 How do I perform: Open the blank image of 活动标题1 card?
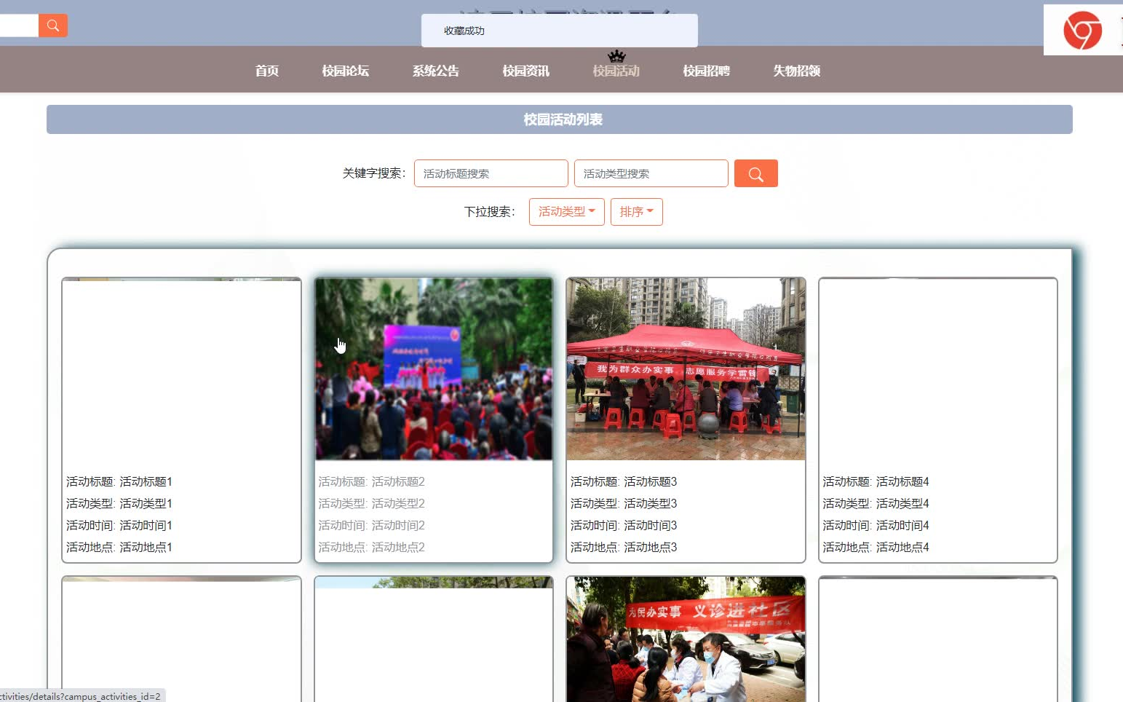(x=182, y=369)
